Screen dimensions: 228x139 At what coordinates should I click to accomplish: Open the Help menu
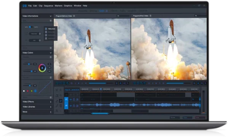click(x=85, y=6)
